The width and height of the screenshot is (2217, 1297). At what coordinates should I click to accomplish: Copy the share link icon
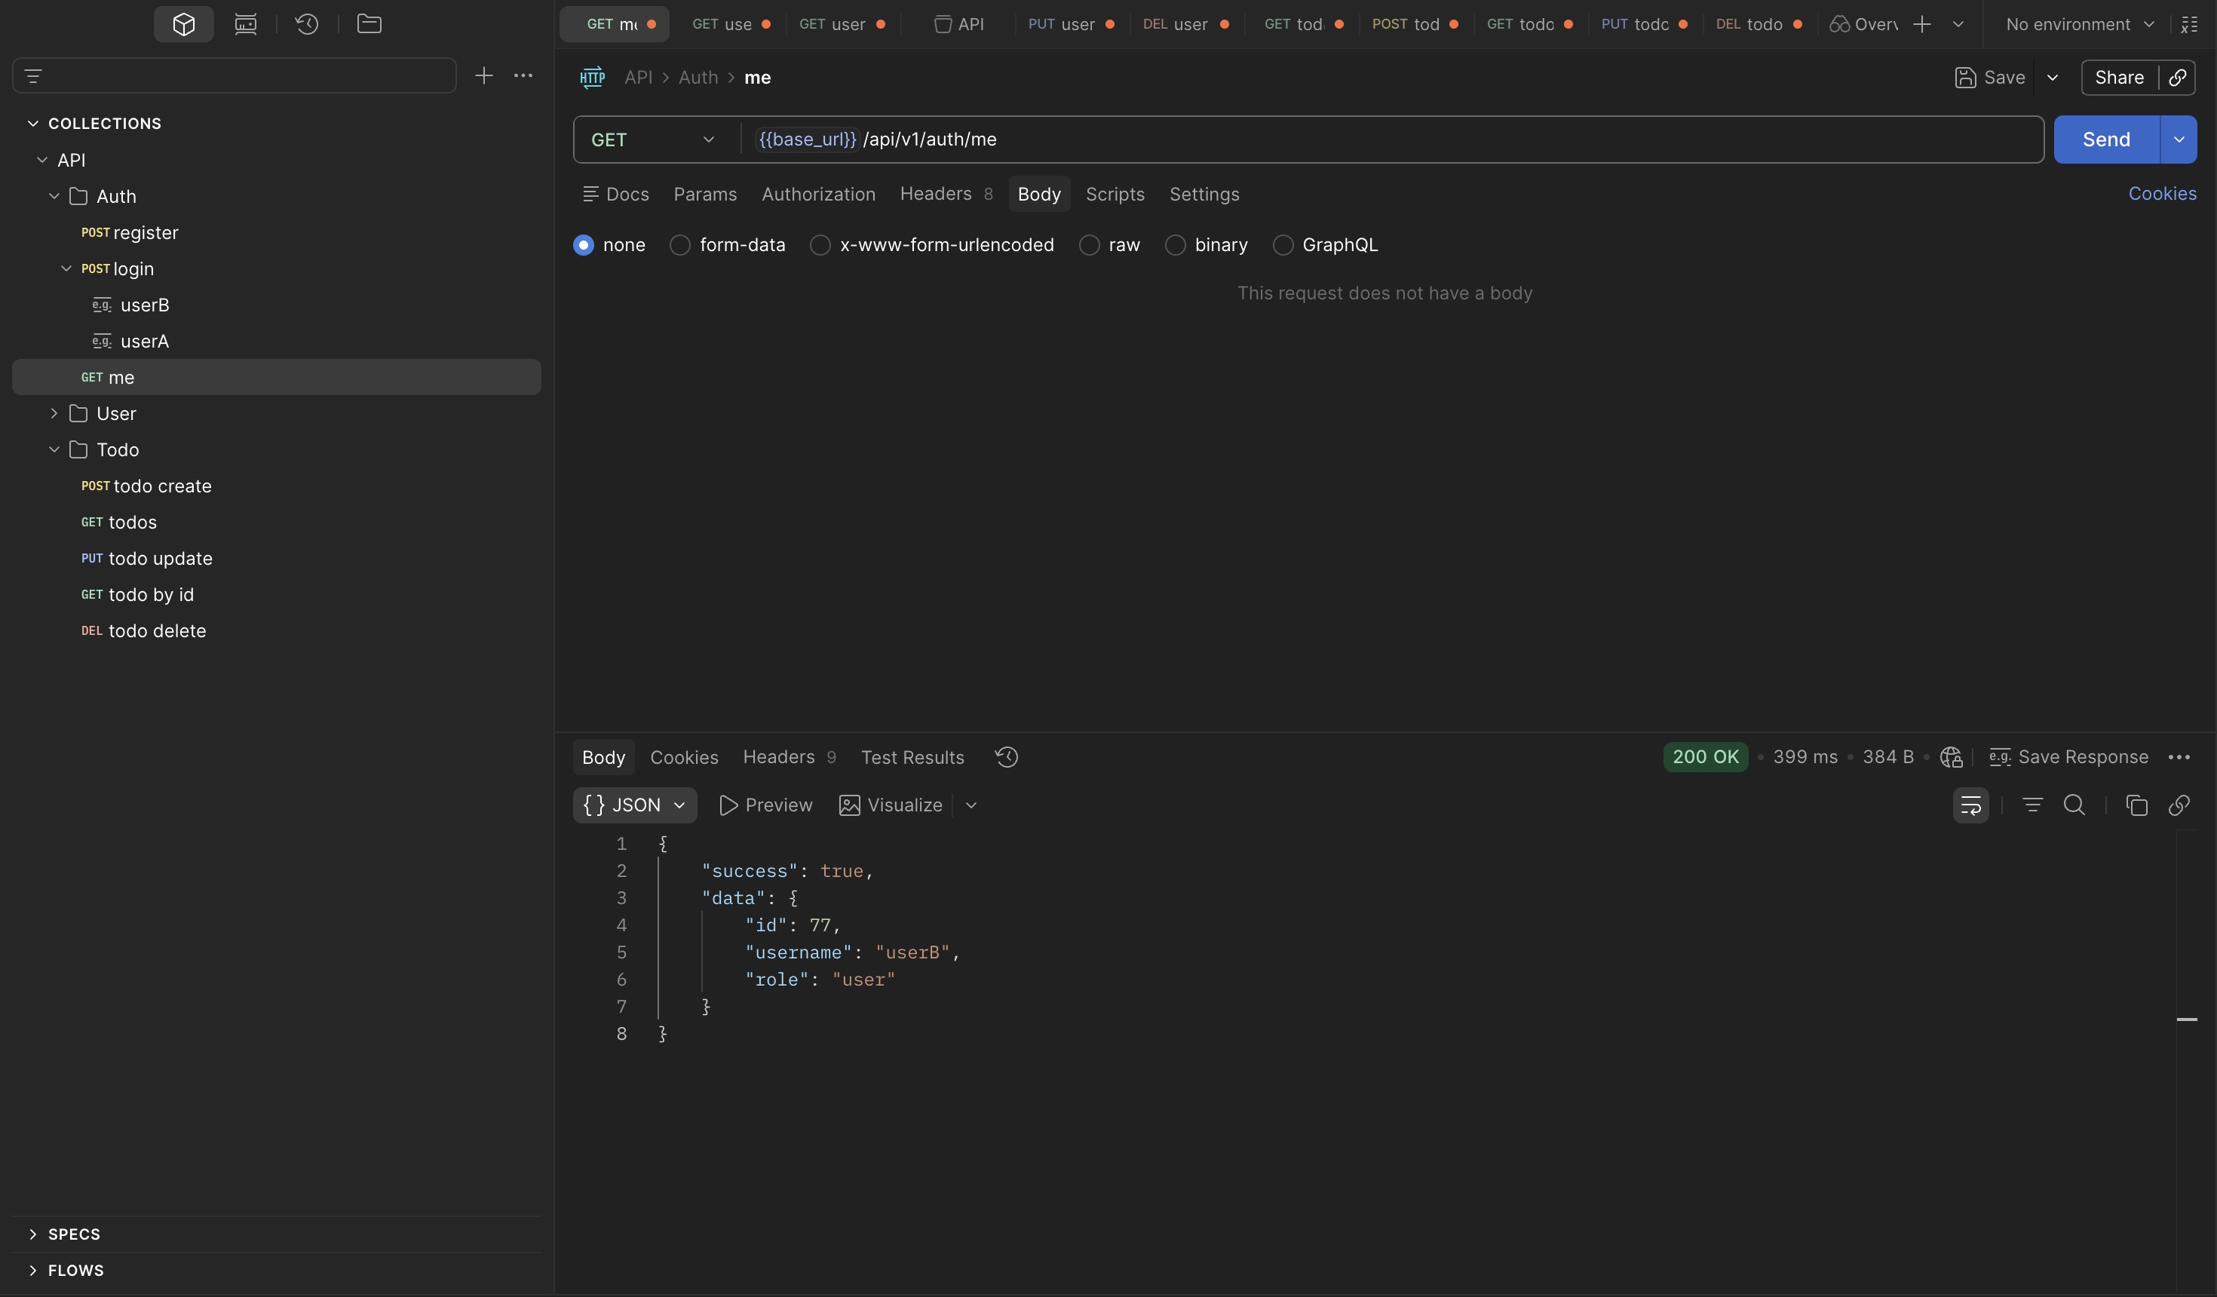coord(2178,78)
